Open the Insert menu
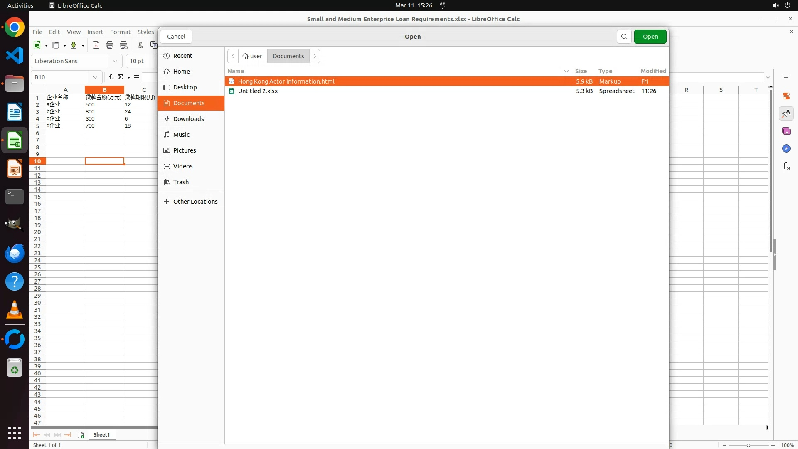The width and height of the screenshot is (798, 449). tap(95, 32)
